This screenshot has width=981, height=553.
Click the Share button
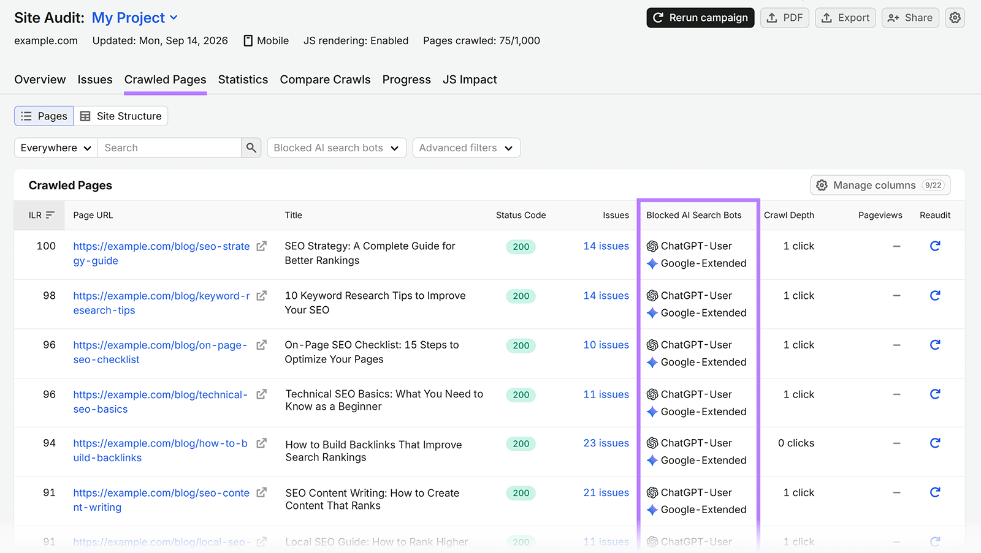(x=910, y=18)
